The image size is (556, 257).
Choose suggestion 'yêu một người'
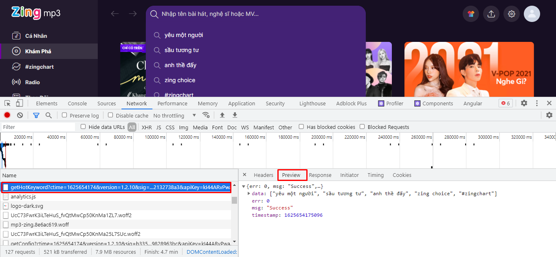click(184, 35)
